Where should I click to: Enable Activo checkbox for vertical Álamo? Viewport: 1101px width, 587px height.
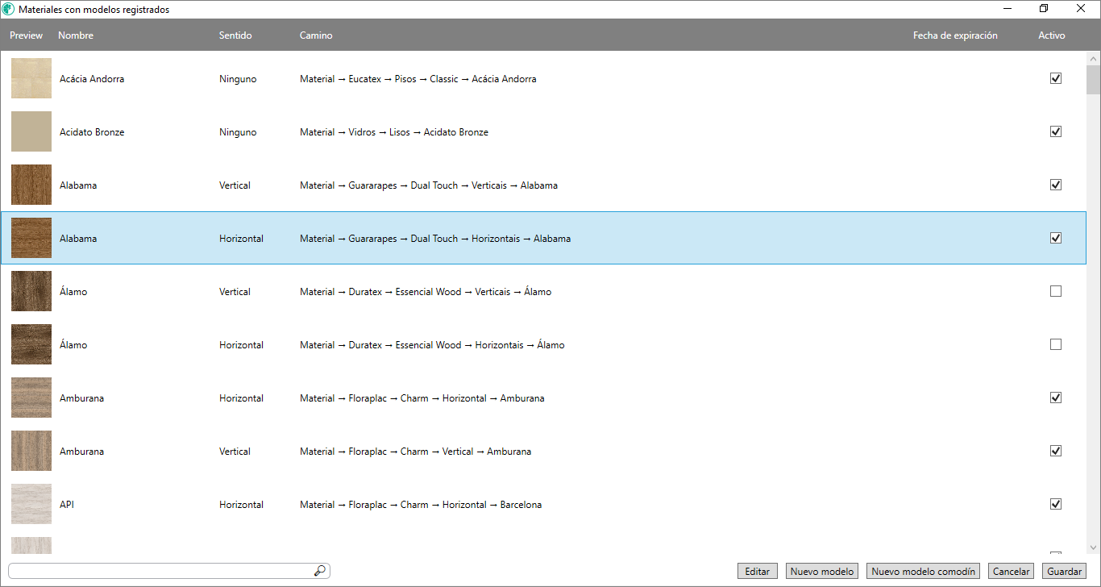(x=1055, y=291)
